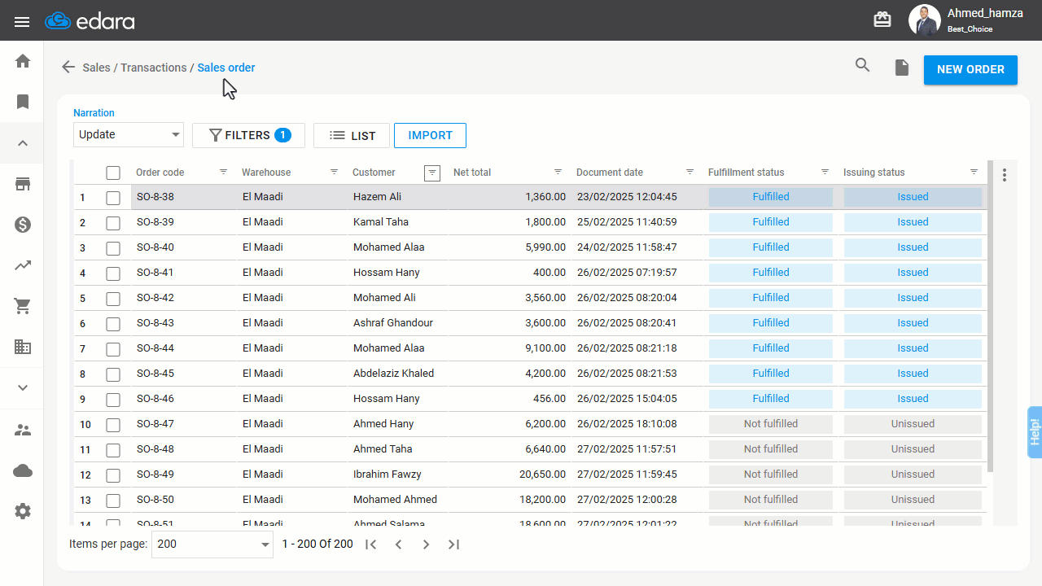Viewport: 1042px width, 586px height.
Task: Tick the checkbox for SO-8-38
Action: [113, 198]
